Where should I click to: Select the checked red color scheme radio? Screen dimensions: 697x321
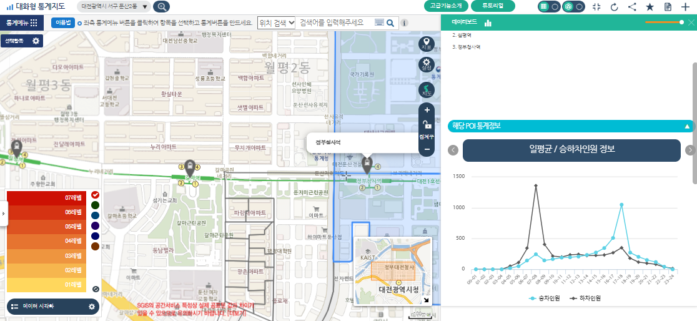[x=95, y=195]
